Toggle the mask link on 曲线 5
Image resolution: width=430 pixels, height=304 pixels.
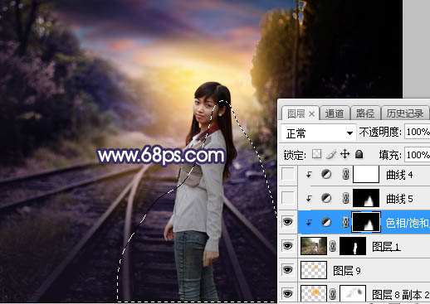pos(345,198)
